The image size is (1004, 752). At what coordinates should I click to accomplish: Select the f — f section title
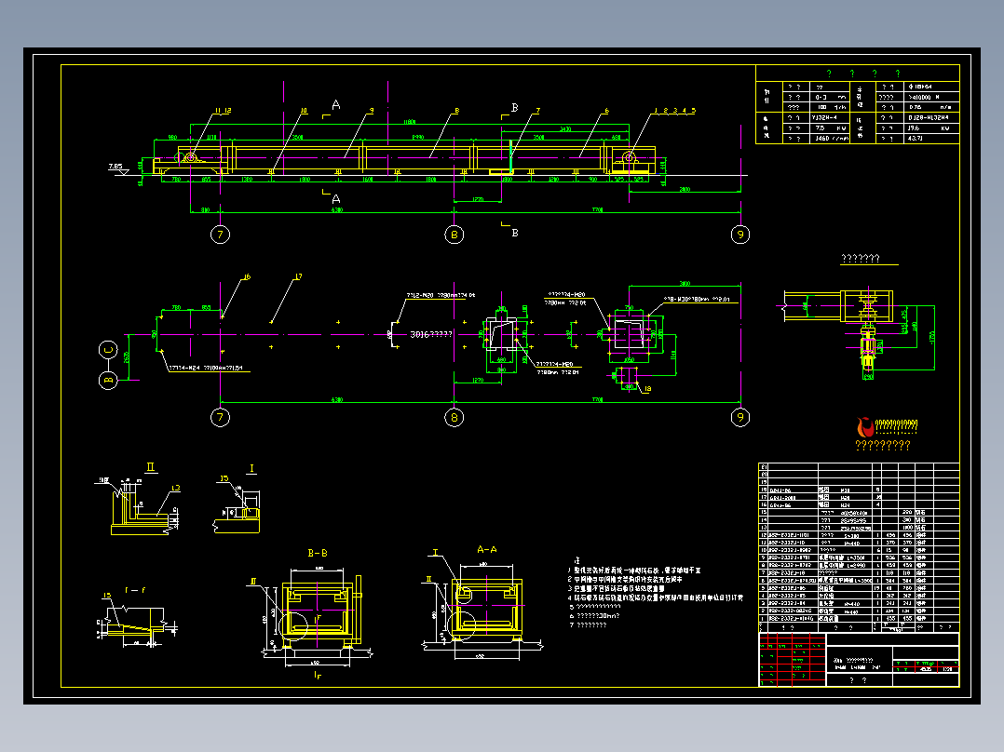point(134,590)
